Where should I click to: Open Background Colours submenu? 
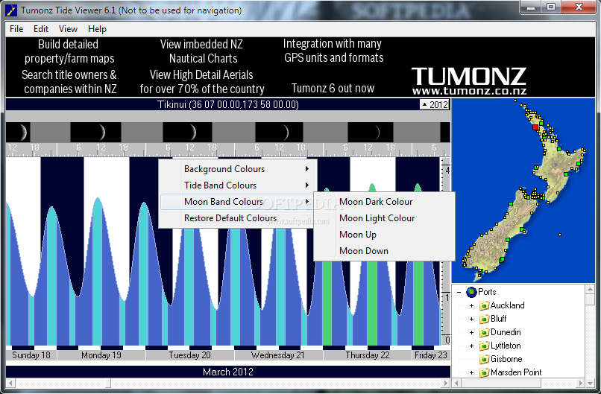(x=238, y=169)
